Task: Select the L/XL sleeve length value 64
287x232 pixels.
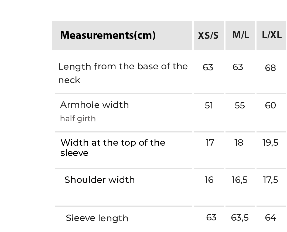Action: point(271,217)
